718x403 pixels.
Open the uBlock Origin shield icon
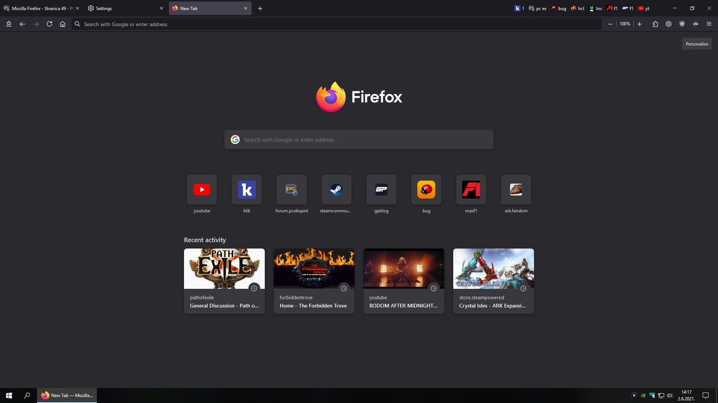coord(682,24)
